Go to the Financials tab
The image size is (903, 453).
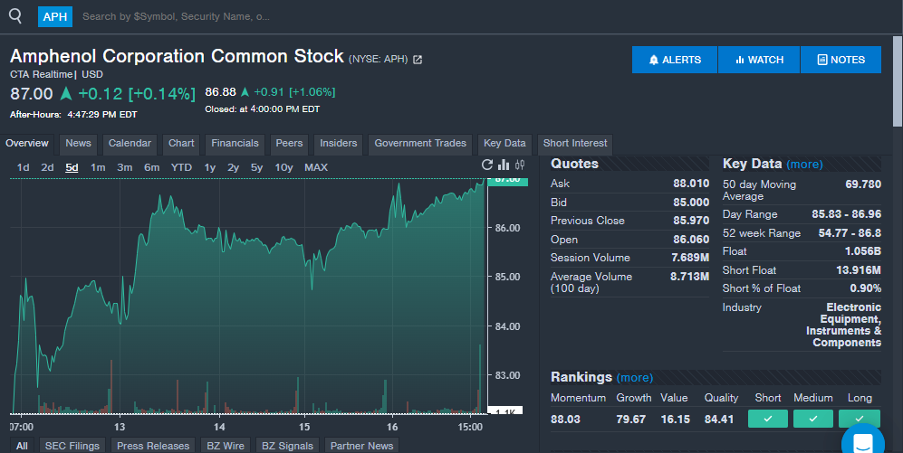(x=235, y=144)
